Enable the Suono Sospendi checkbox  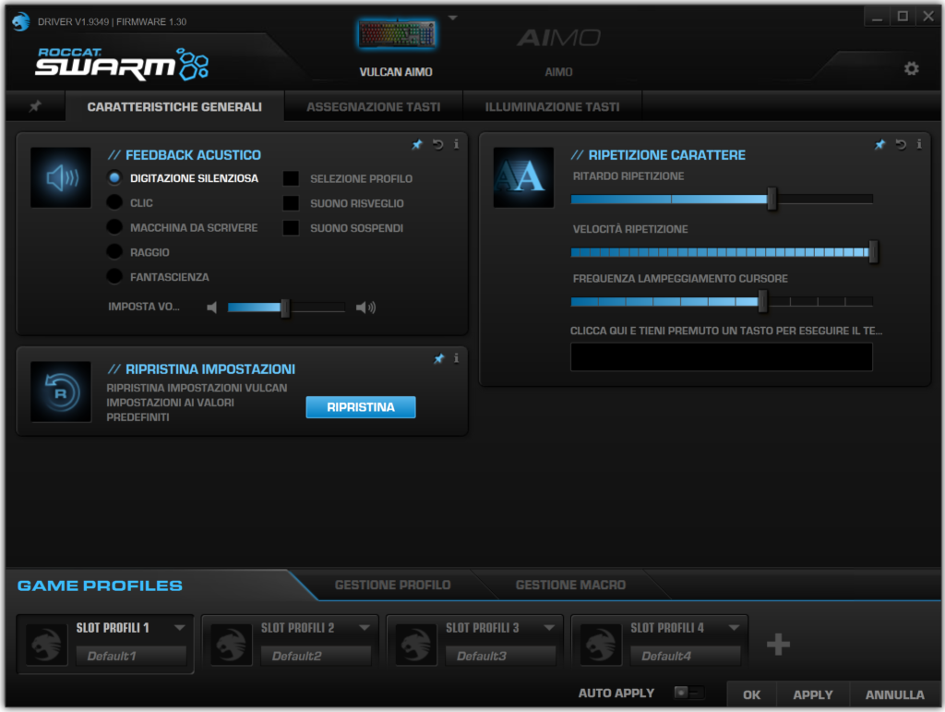pyautogui.click(x=291, y=228)
